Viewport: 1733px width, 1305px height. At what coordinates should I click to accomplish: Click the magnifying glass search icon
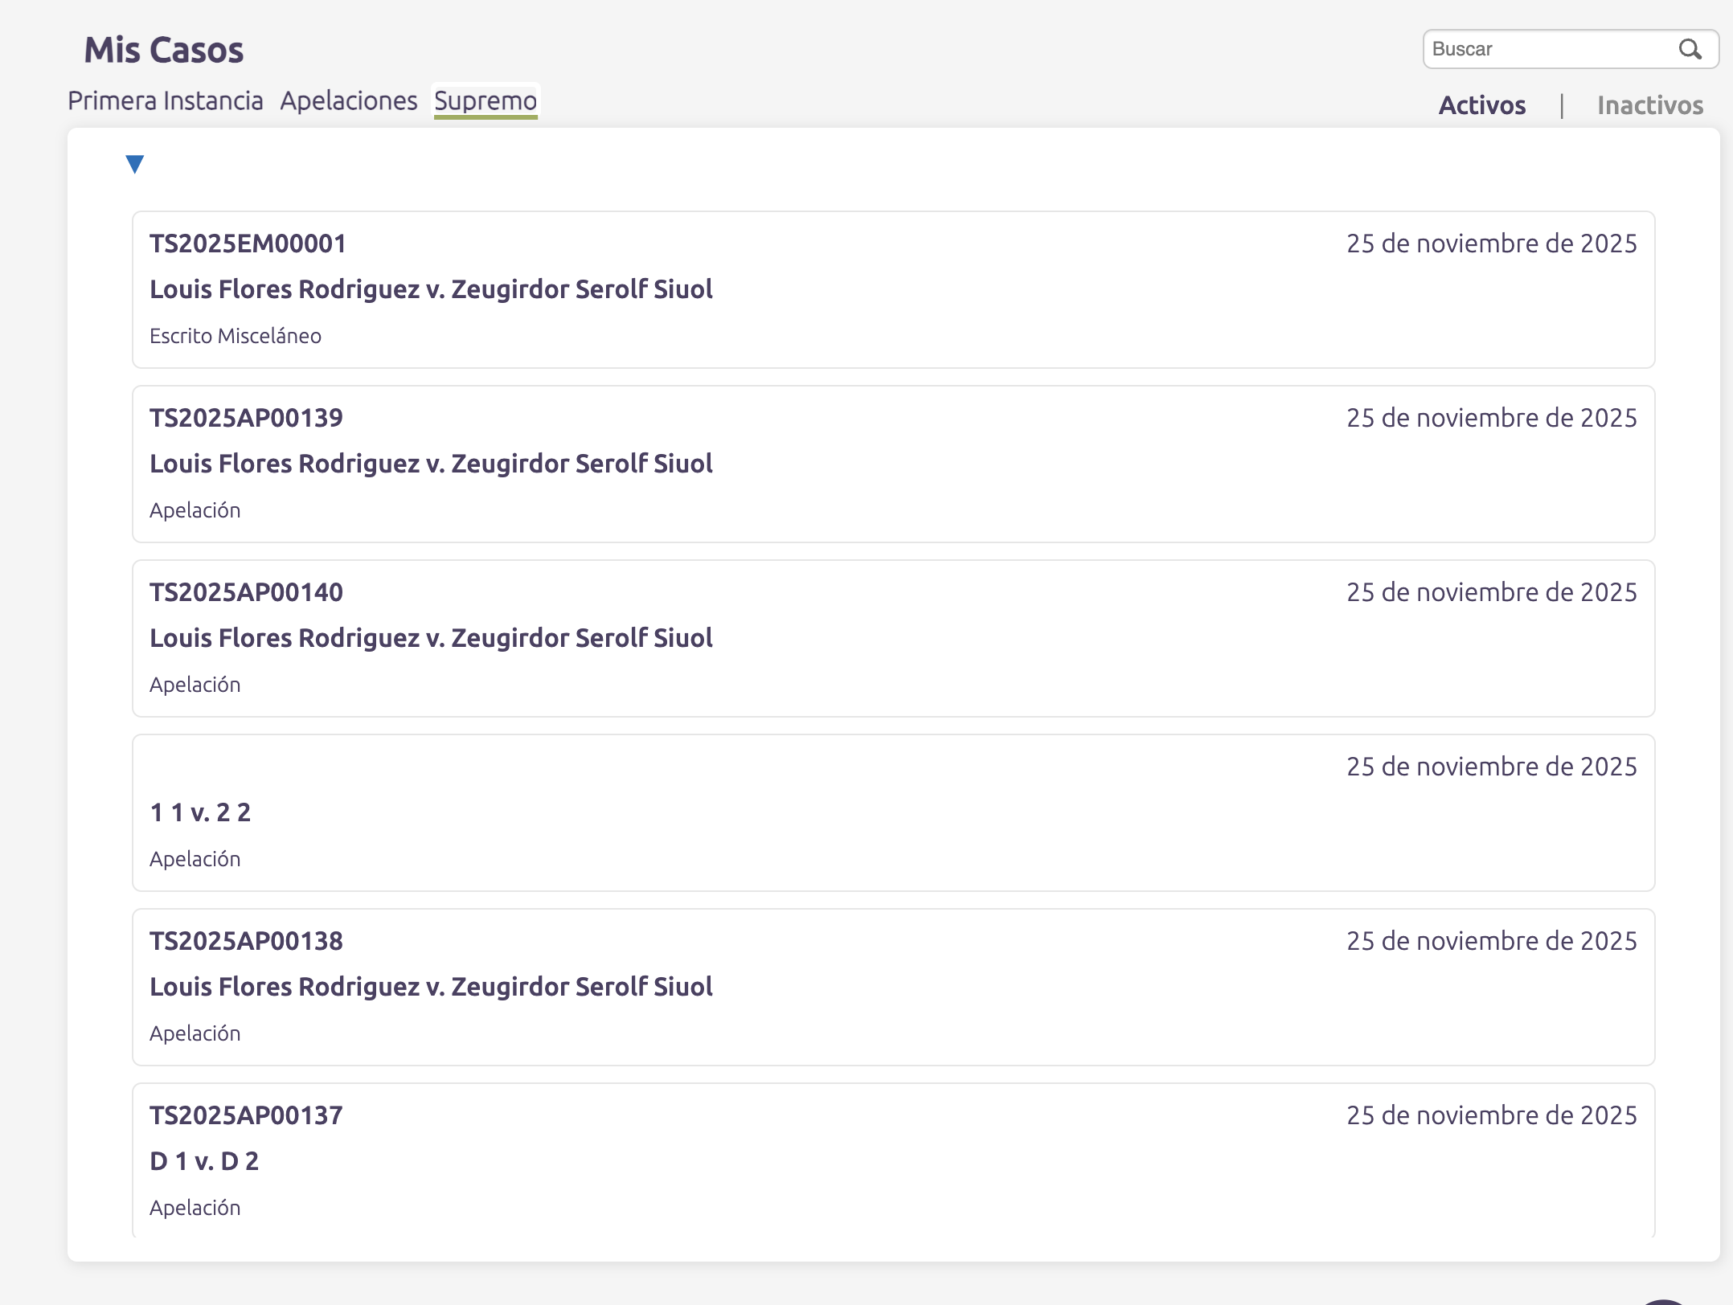[1690, 50]
